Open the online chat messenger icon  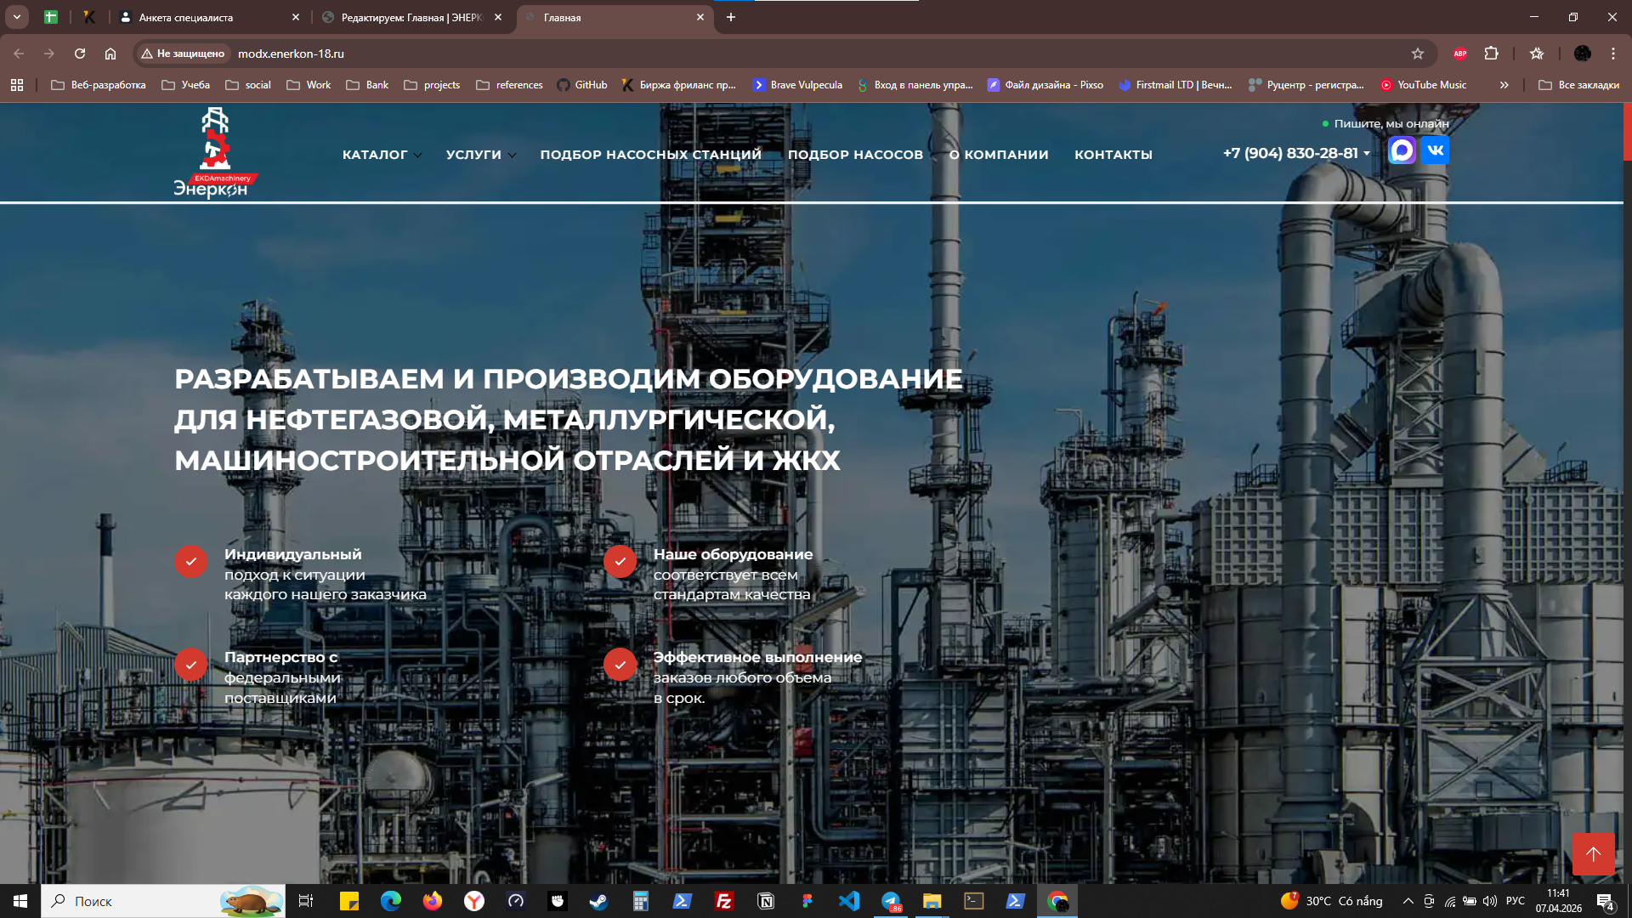pyautogui.click(x=1402, y=150)
